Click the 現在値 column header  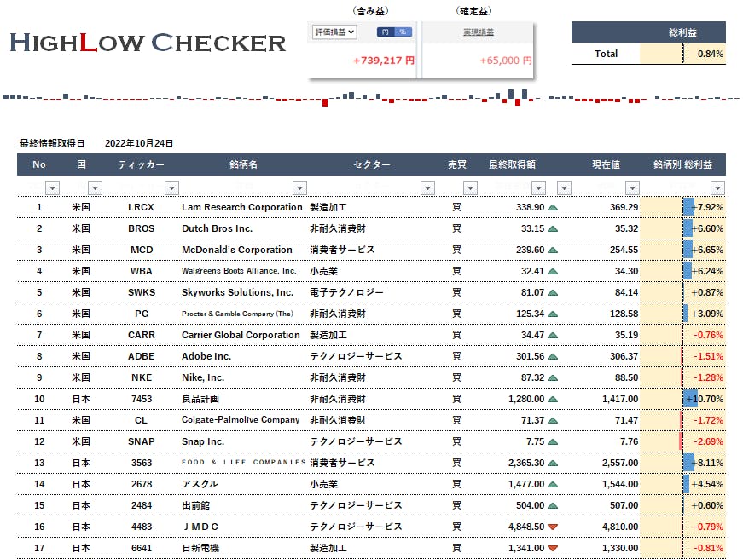(x=606, y=164)
